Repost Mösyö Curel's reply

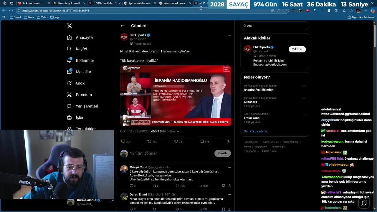[155, 186]
